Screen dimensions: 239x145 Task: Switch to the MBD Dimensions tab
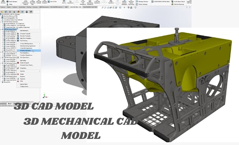(x=44, y=7)
